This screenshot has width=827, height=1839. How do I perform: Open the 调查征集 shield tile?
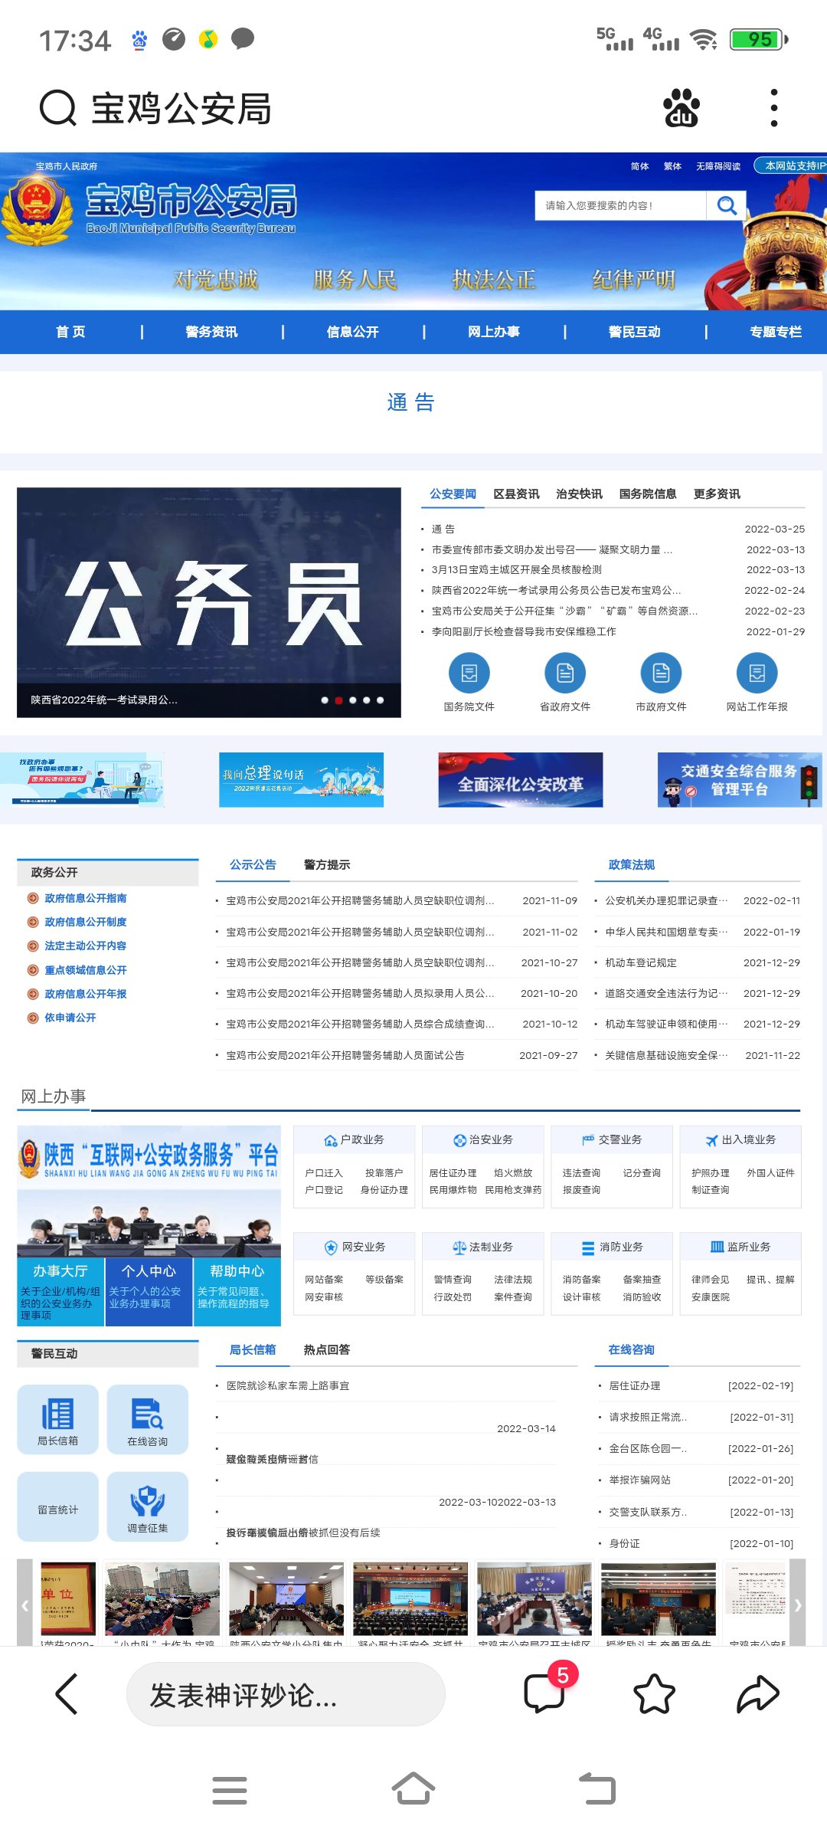(147, 1506)
